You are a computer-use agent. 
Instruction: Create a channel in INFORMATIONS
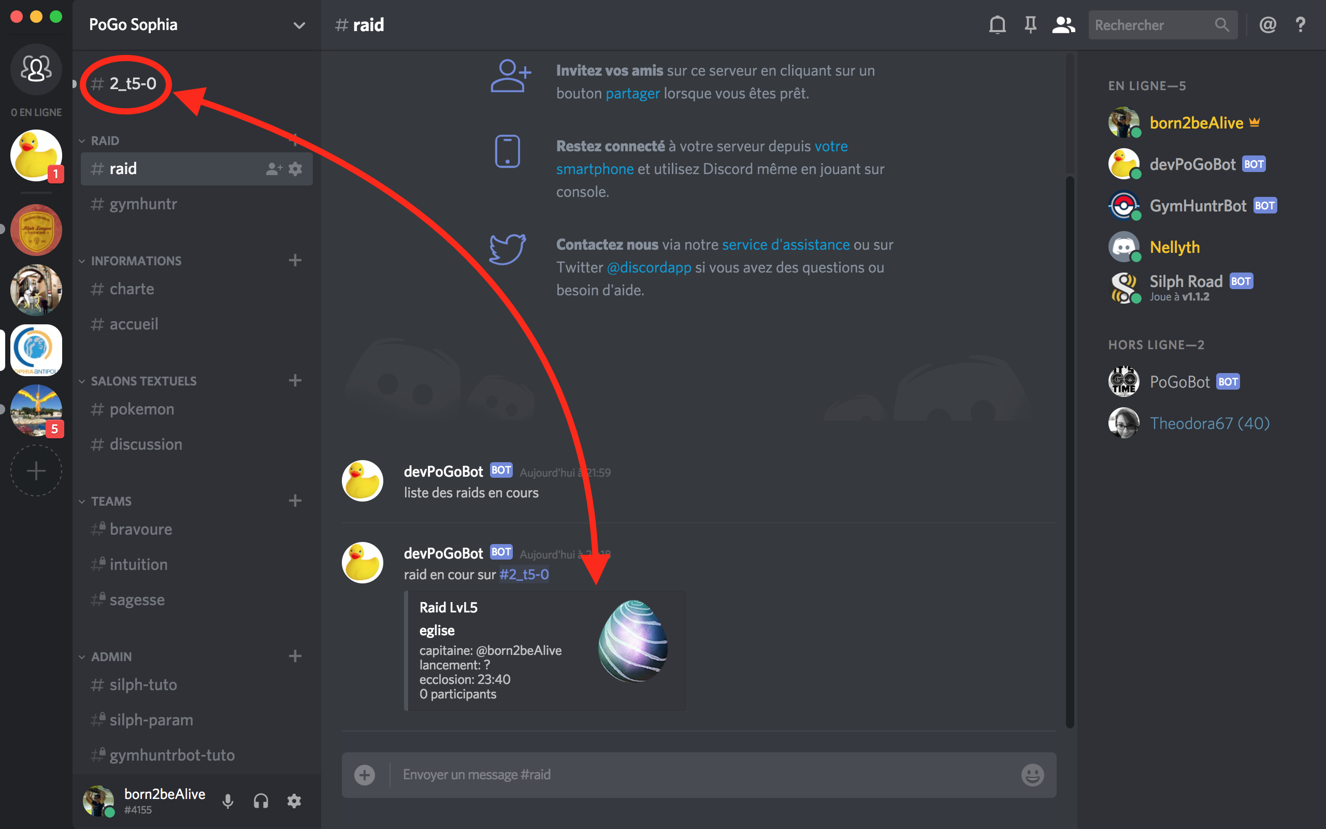point(295,260)
